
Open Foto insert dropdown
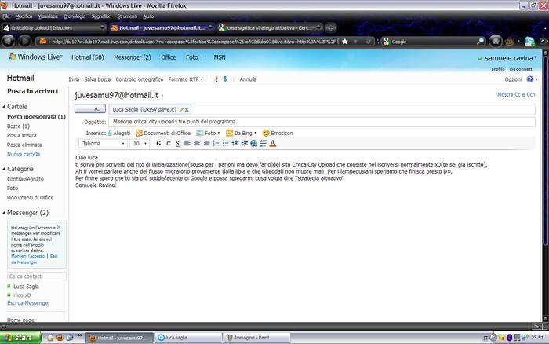208,133
